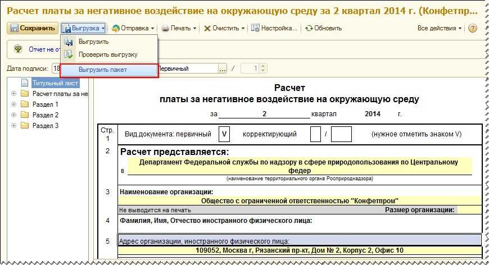Choose Проверить выгрузку menu item
This screenshot has width=489, height=265.
(108, 54)
